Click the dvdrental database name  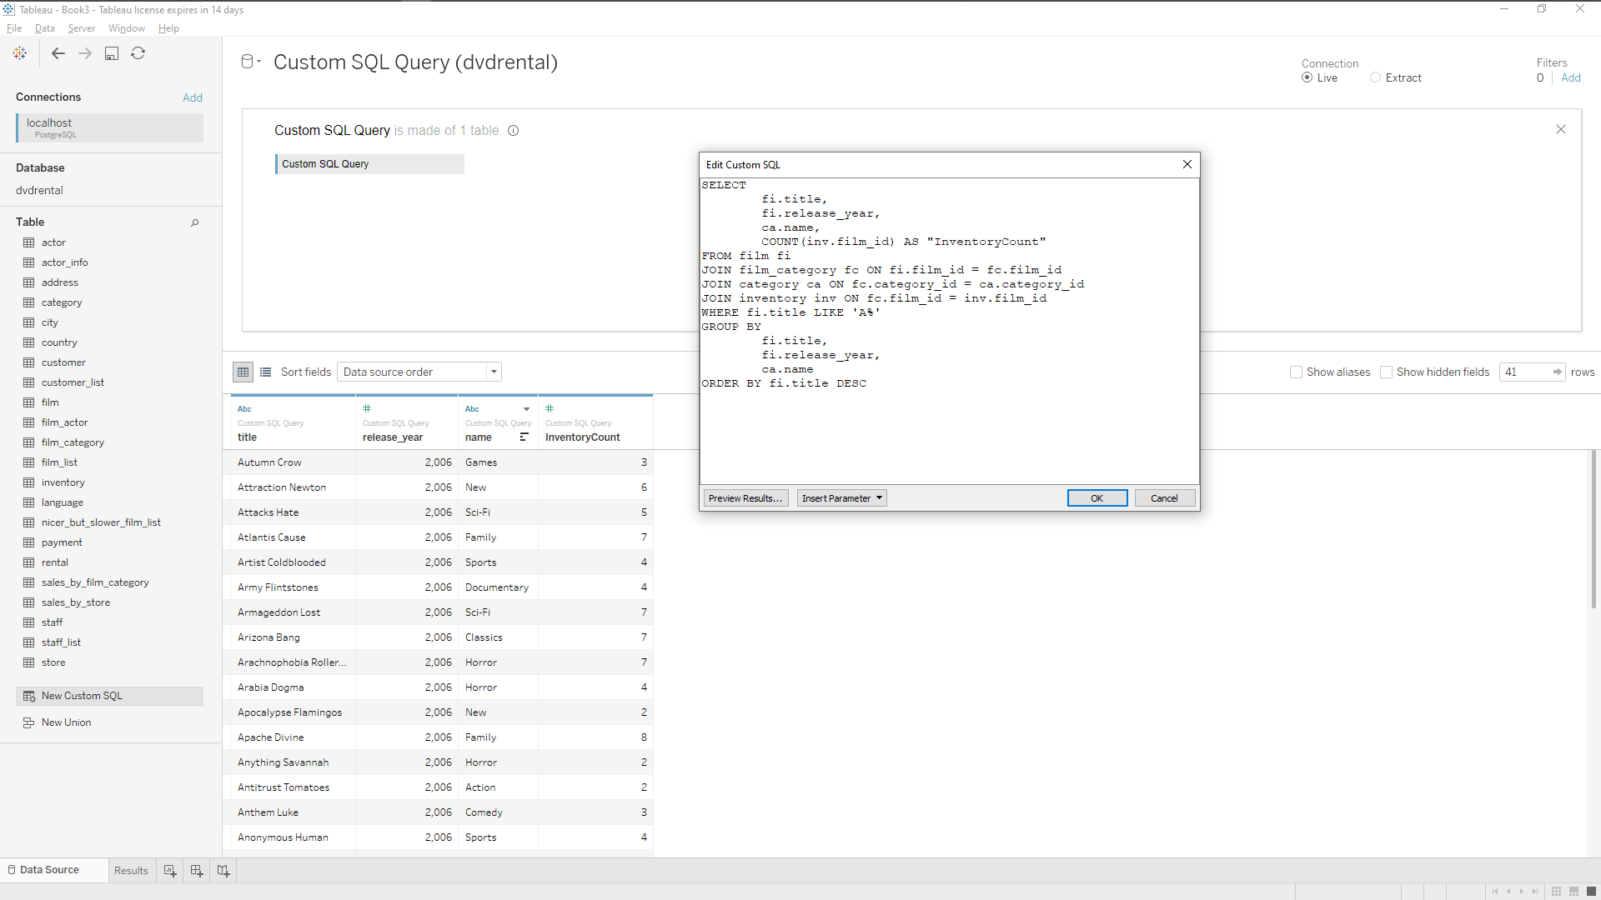coord(39,190)
